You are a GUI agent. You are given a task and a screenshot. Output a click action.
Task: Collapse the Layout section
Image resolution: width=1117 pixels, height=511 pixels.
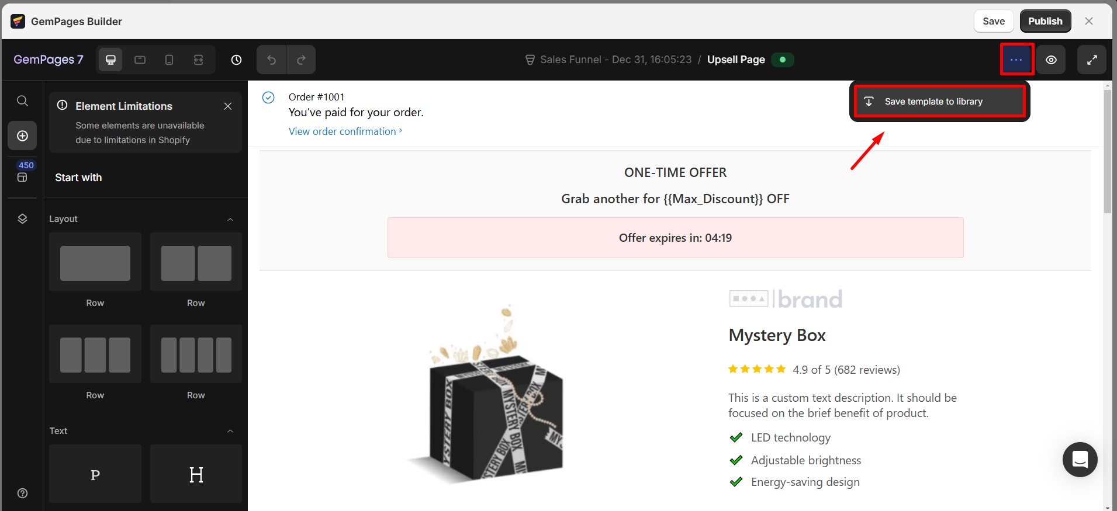[230, 218]
